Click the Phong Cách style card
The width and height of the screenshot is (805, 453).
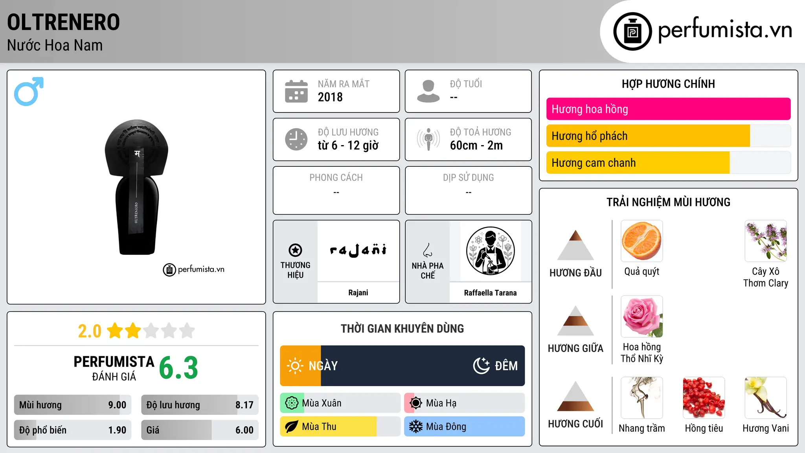pos(336,190)
